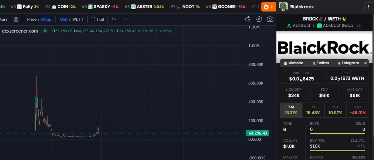Click the buys versus sells green bar

pyautogui.click(x=338, y=134)
